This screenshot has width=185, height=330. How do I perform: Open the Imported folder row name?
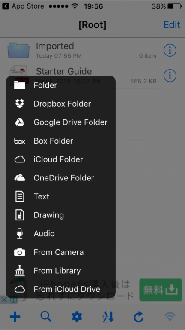(55, 46)
